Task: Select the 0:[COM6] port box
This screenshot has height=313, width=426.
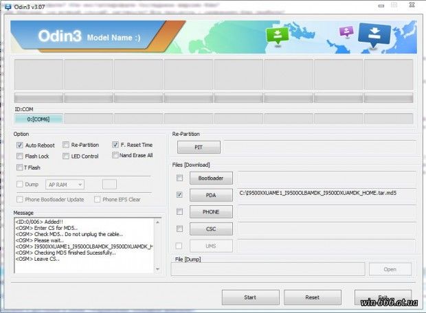Action: click(x=38, y=119)
